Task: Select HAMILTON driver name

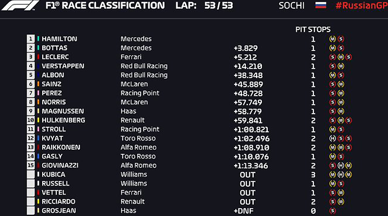Action: [59, 39]
